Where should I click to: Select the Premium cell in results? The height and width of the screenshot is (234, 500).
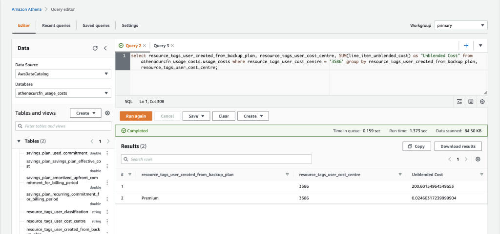[150, 198]
